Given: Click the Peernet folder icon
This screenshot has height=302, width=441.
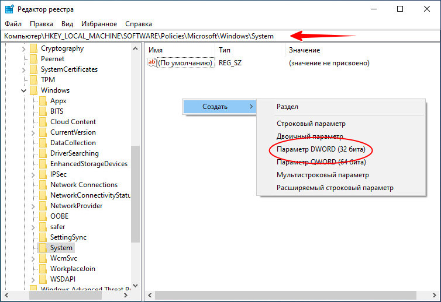Looking at the screenshot, I should pos(33,59).
